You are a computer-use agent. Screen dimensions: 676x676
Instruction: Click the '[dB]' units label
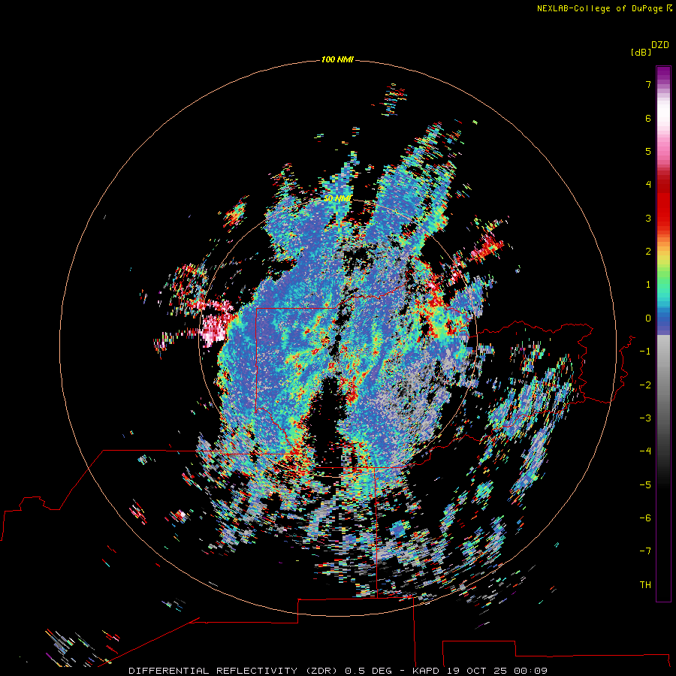(641, 52)
